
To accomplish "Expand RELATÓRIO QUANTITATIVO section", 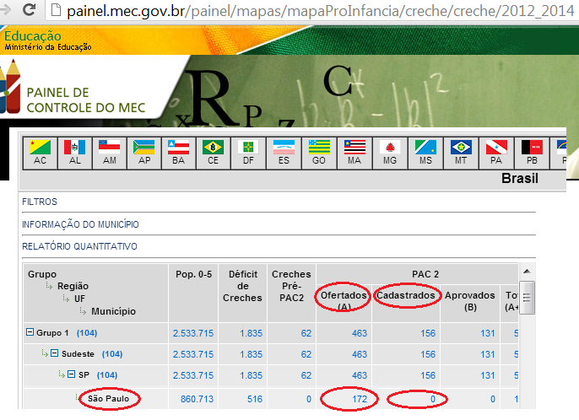I will click(x=79, y=246).
